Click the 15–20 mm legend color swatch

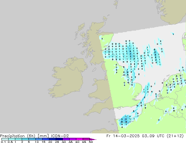pyautogui.click(x=46, y=139)
